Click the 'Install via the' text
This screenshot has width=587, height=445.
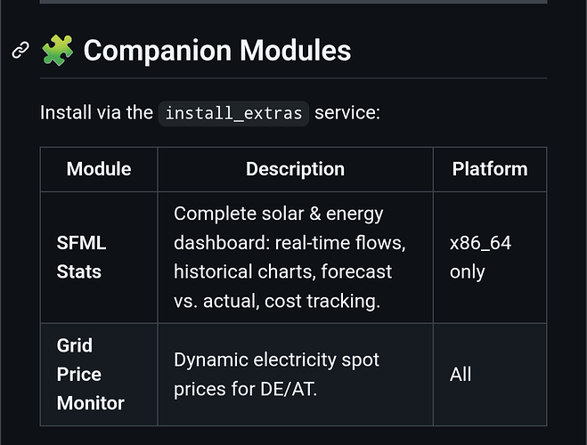pyautogui.click(x=96, y=112)
